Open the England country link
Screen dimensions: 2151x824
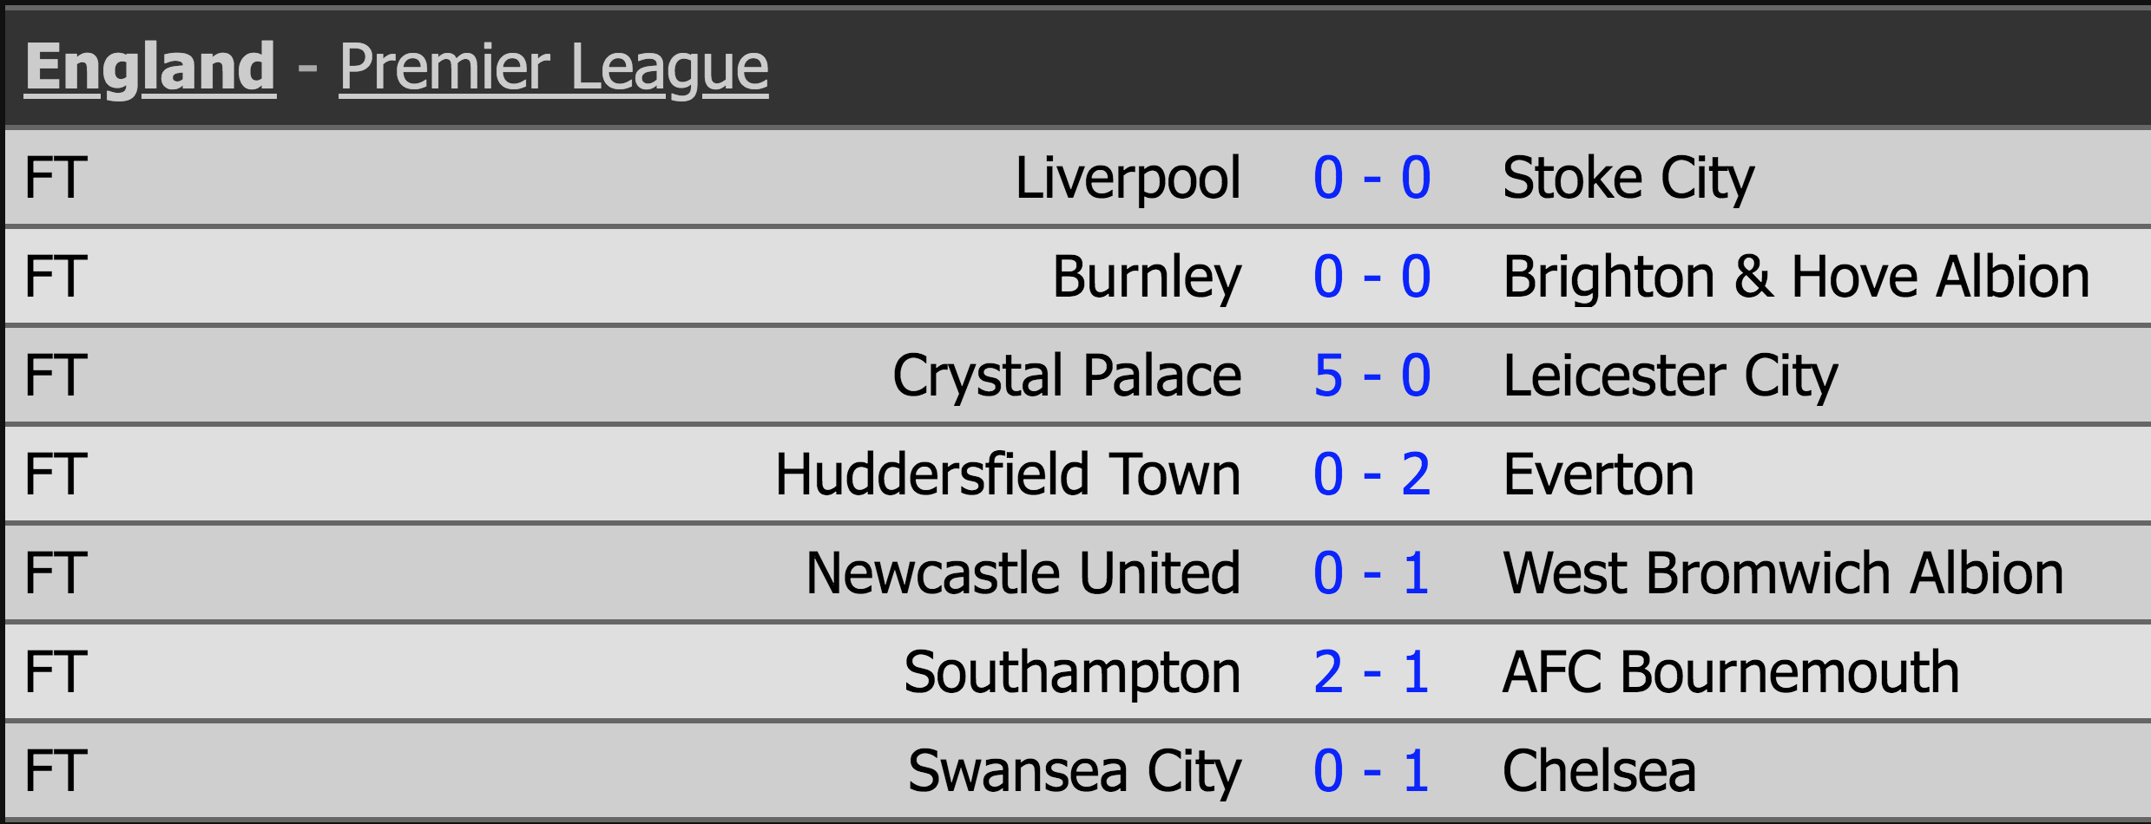(150, 67)
